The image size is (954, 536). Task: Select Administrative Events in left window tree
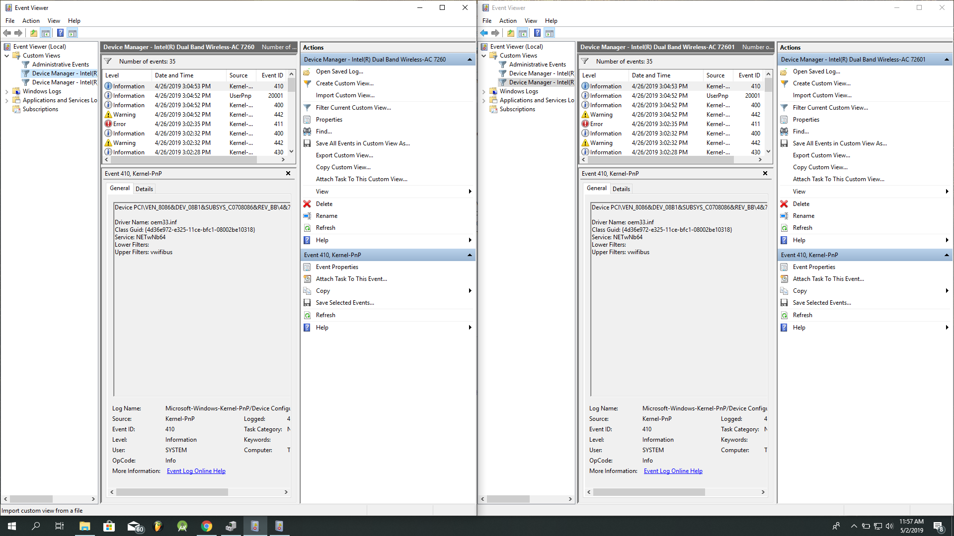point(61,65)
